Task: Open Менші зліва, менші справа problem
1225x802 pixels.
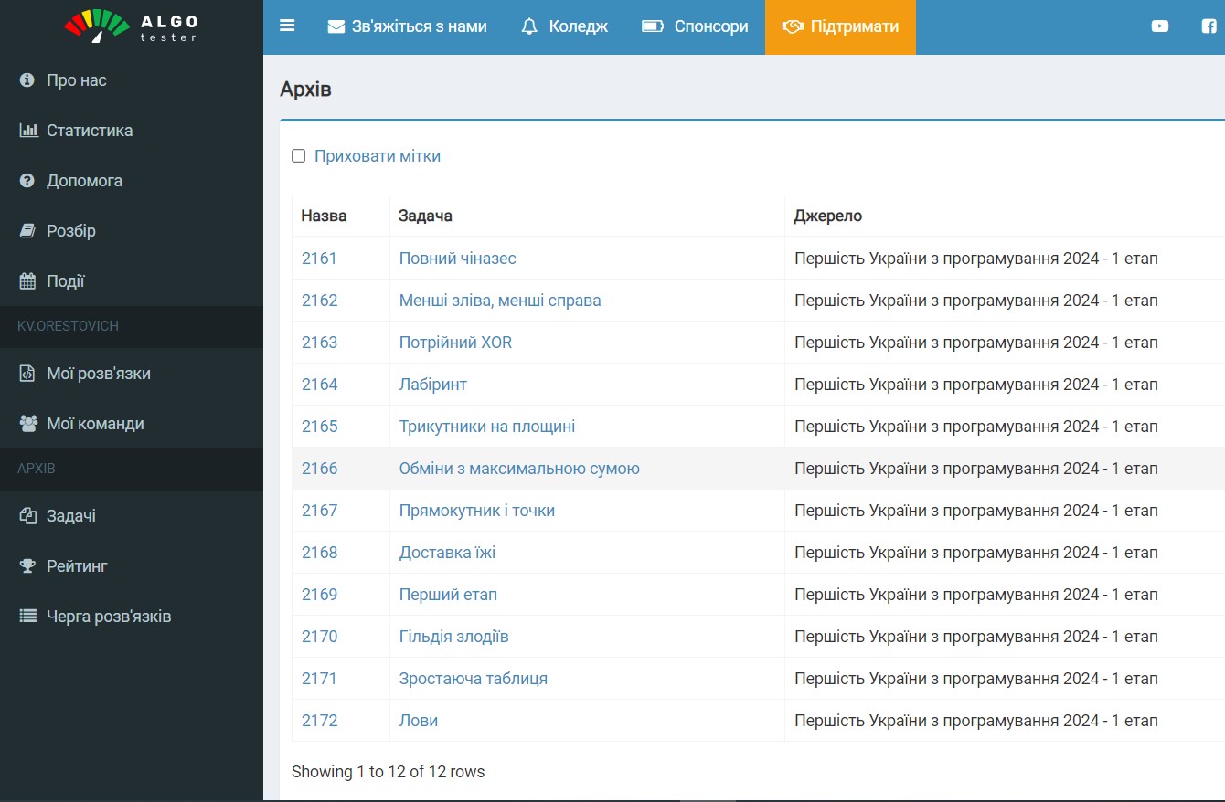Action: pyautogui.click(x=500, y=301)
